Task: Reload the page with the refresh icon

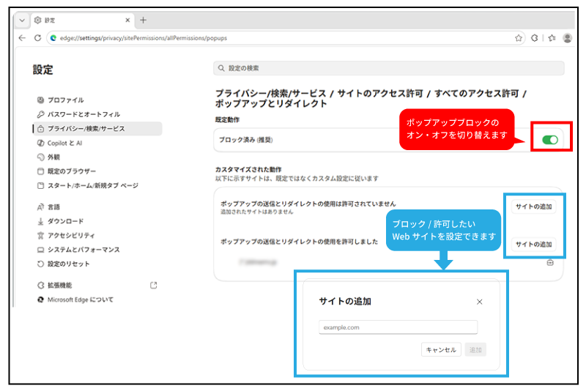Action: point(37,38)
